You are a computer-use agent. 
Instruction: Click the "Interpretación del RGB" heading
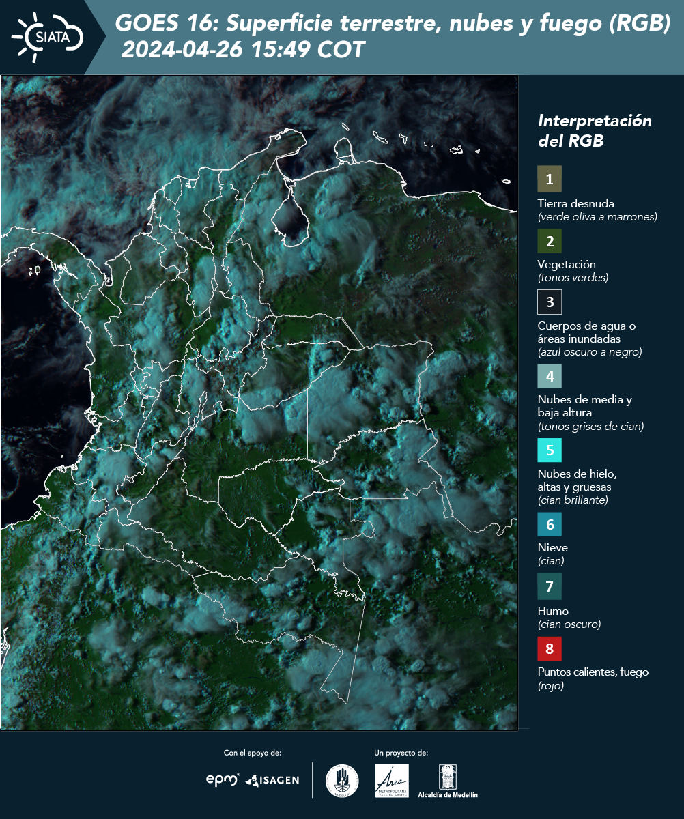[x=595, y=131]
